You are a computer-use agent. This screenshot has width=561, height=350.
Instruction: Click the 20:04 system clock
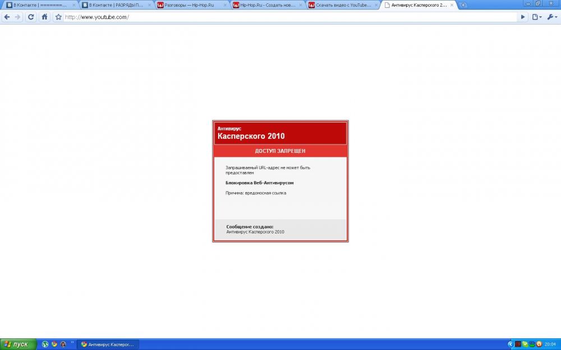pyautogui.click(x=550, y=344)
